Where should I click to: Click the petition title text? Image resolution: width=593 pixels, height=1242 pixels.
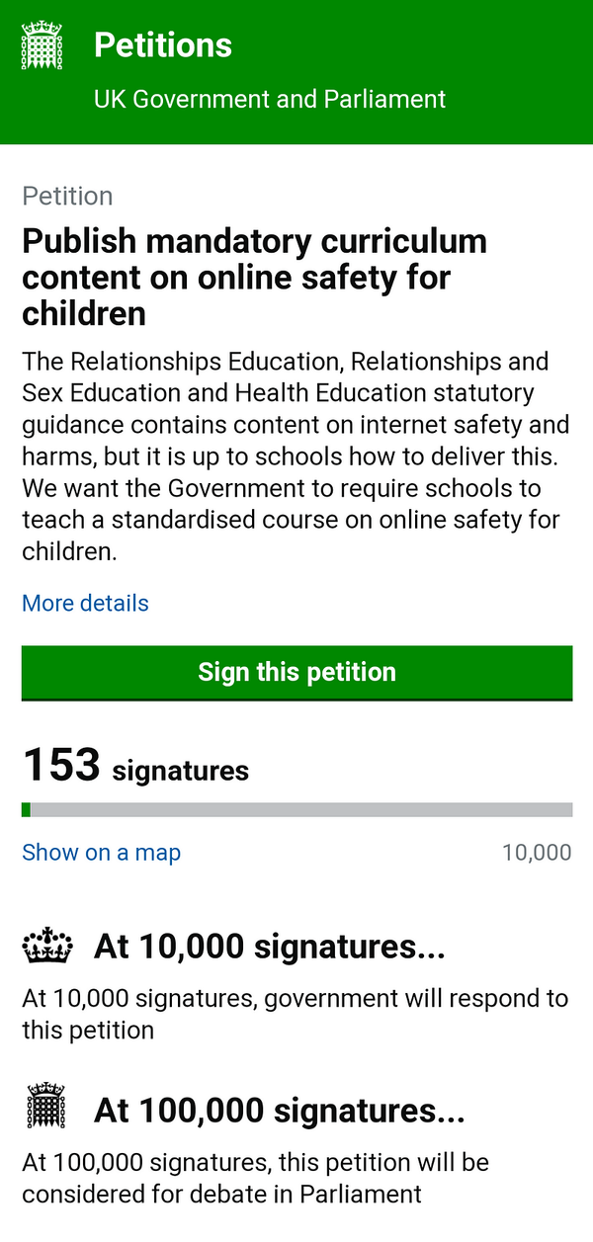point(254,277)
